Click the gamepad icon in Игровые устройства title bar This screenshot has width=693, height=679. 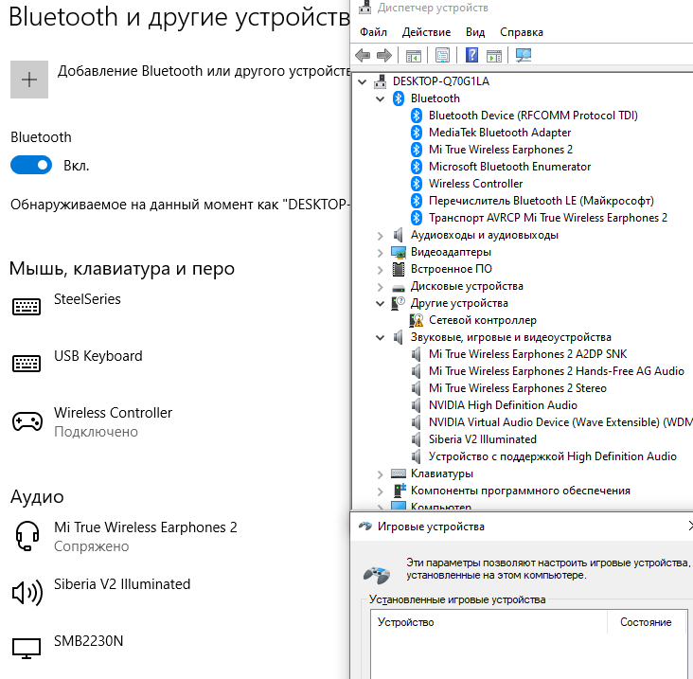pos(365,526)
